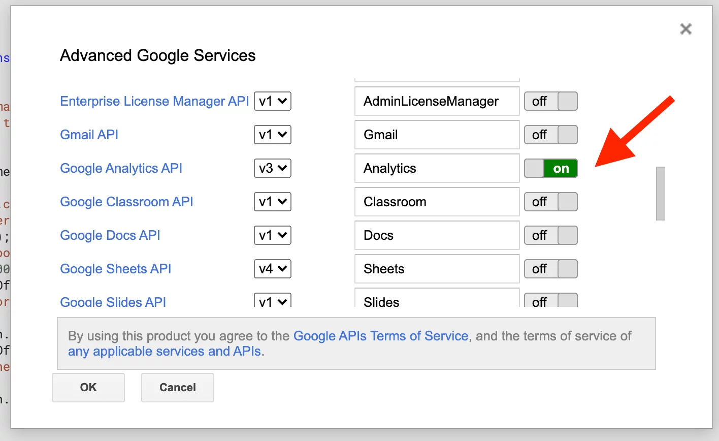Change Google Analytics API version from v3
Screen dimensions: 719x441
273,168
